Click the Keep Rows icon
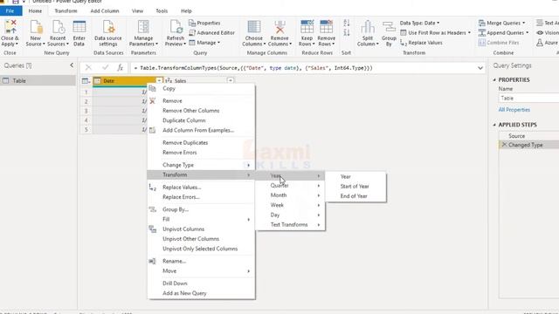 tap(307, 28)
